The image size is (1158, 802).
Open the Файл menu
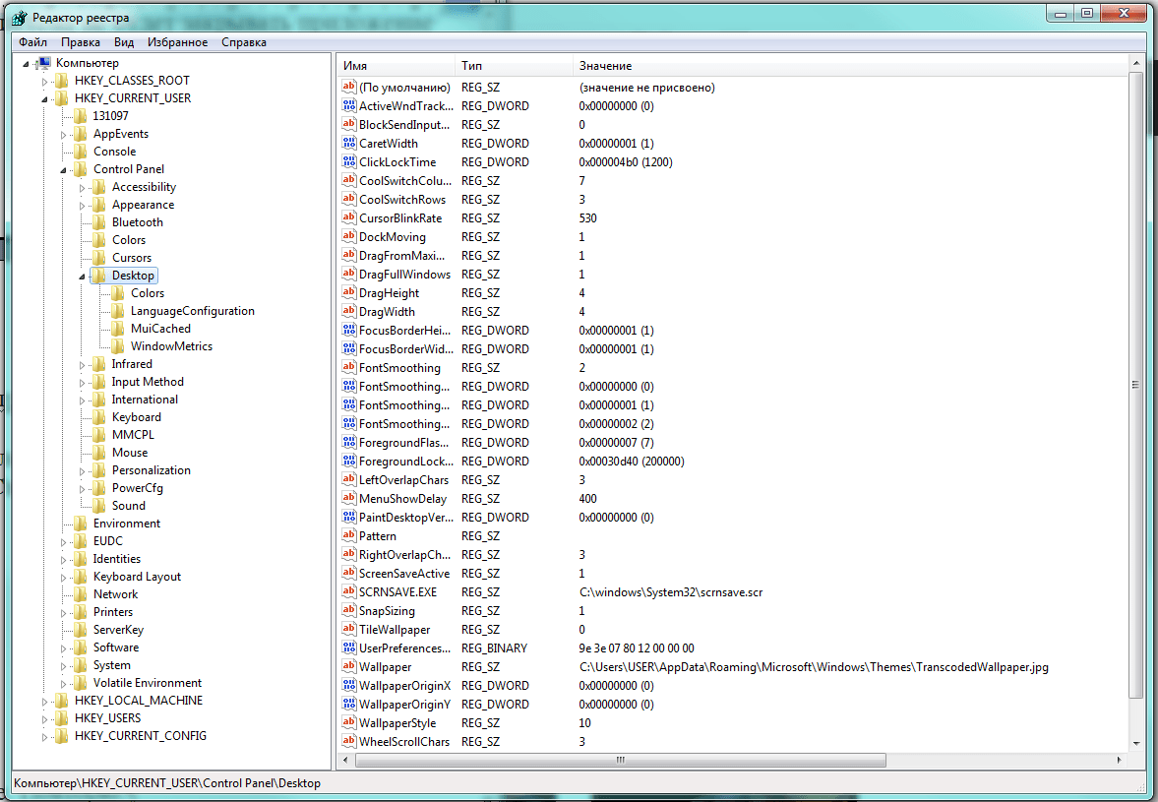[32, 42]
